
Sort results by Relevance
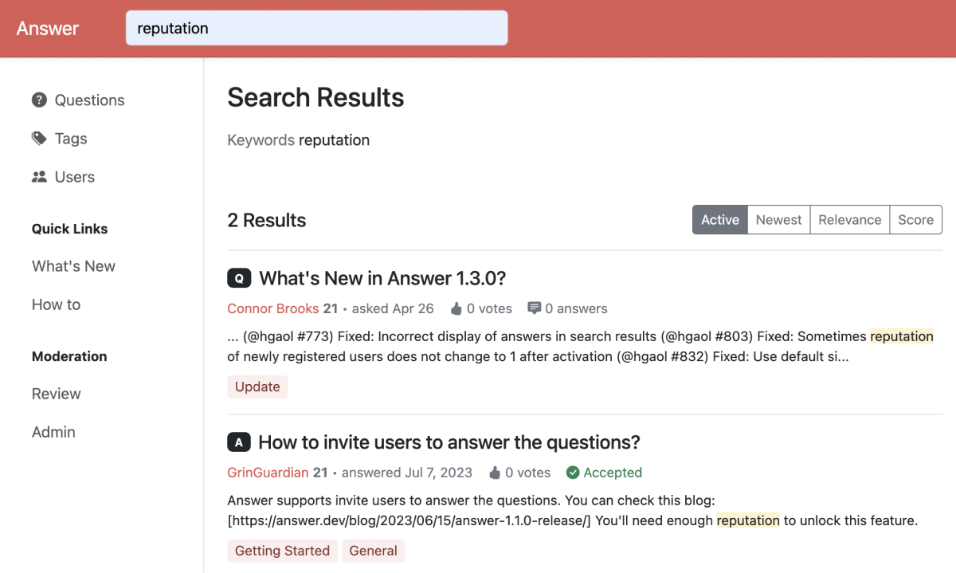[x=849, y=219]
